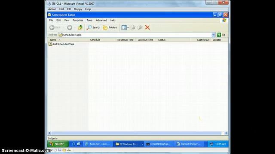Open the Back button history dropdown arrow
This screenshot has height=154, width=275.
pos(63,27)
